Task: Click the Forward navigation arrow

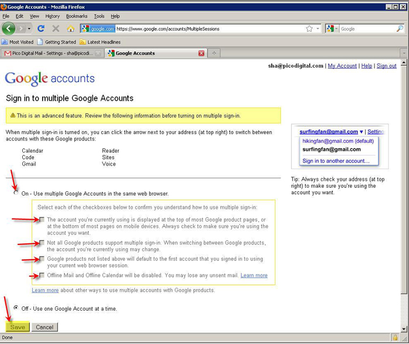Action: tap(22, 29)
